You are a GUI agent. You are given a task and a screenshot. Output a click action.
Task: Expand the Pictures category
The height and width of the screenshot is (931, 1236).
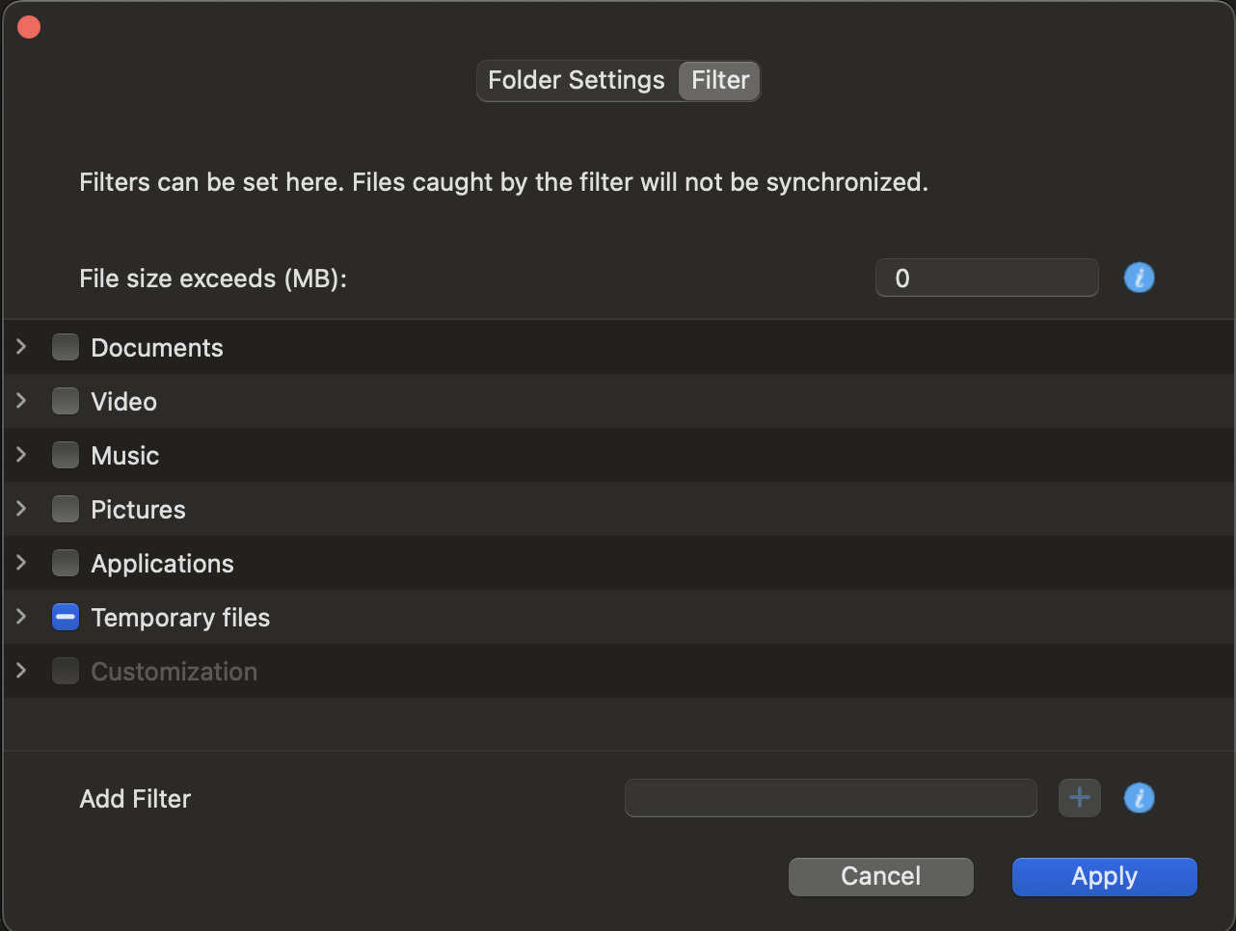click(x=21, y=508)
